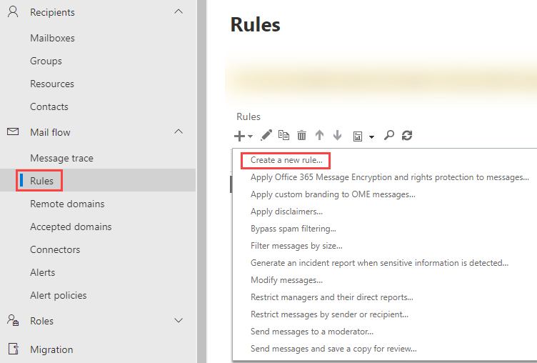Click the magnifier search icon in toolbar
537x363 pixels.
pos(389,135)
